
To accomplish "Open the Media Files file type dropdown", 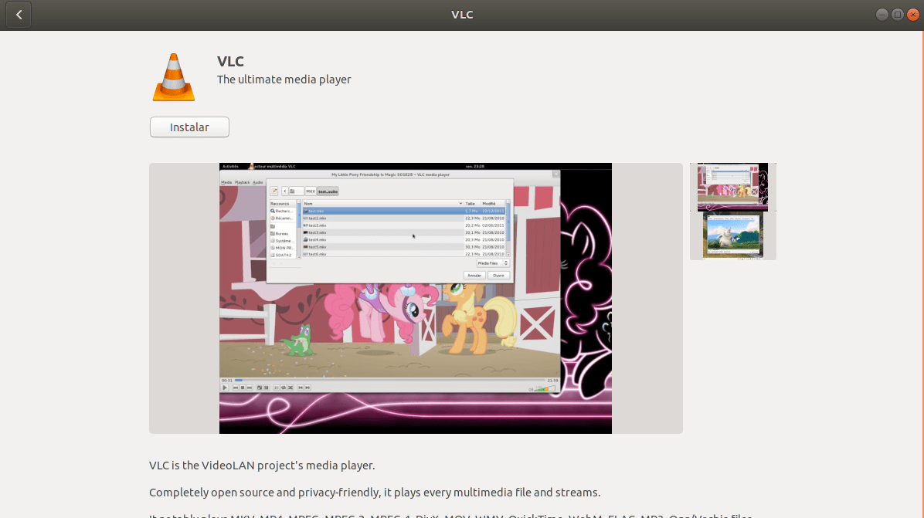I will click(493, 262).
